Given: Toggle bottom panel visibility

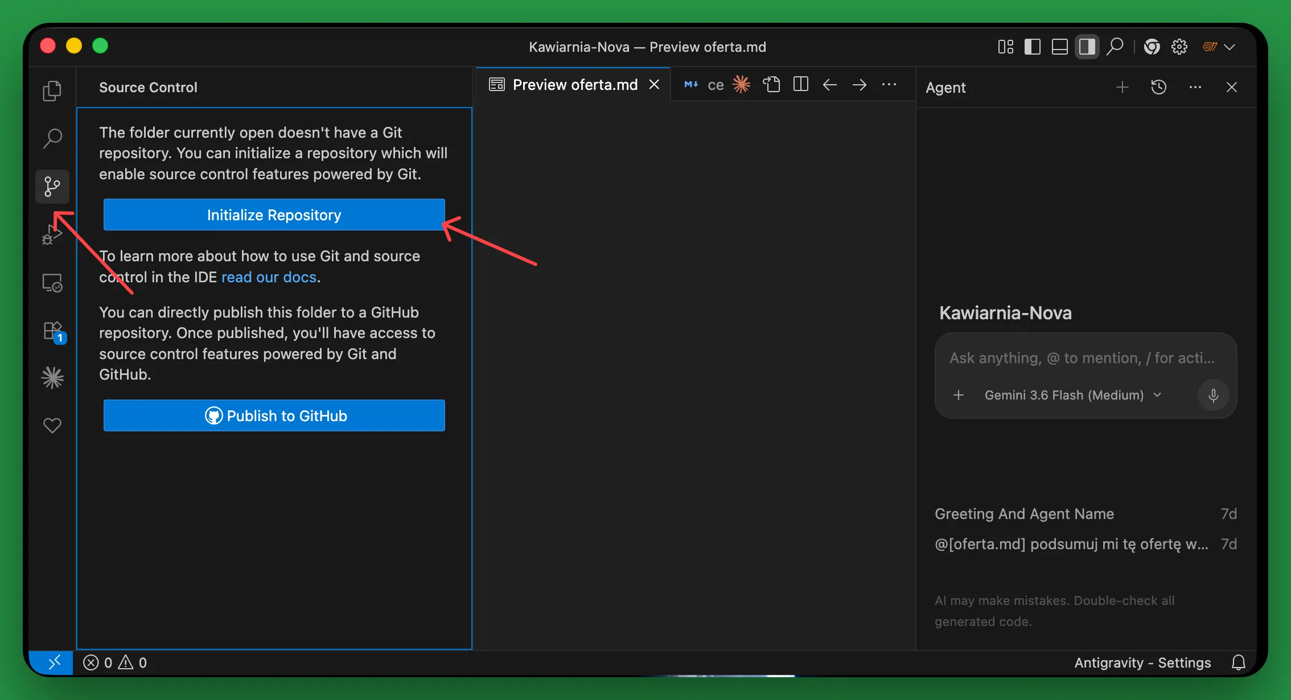Looking at the screenshot, I should [x=1060, y=47].
